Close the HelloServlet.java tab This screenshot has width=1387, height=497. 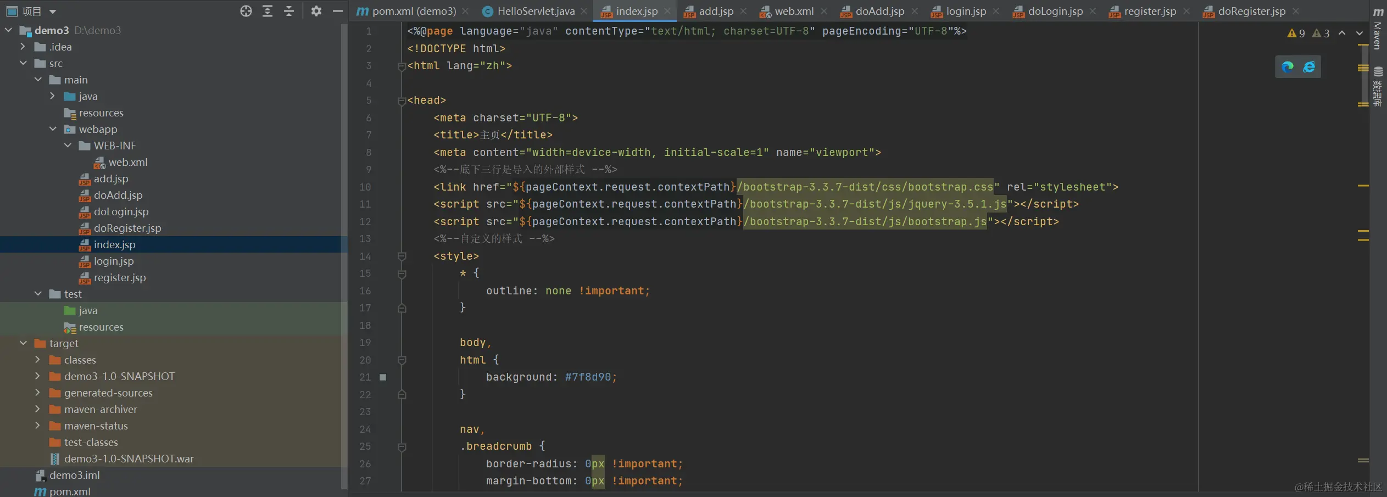[x=584, y=11]
